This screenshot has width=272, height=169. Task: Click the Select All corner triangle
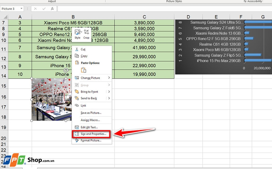[5, 17]
